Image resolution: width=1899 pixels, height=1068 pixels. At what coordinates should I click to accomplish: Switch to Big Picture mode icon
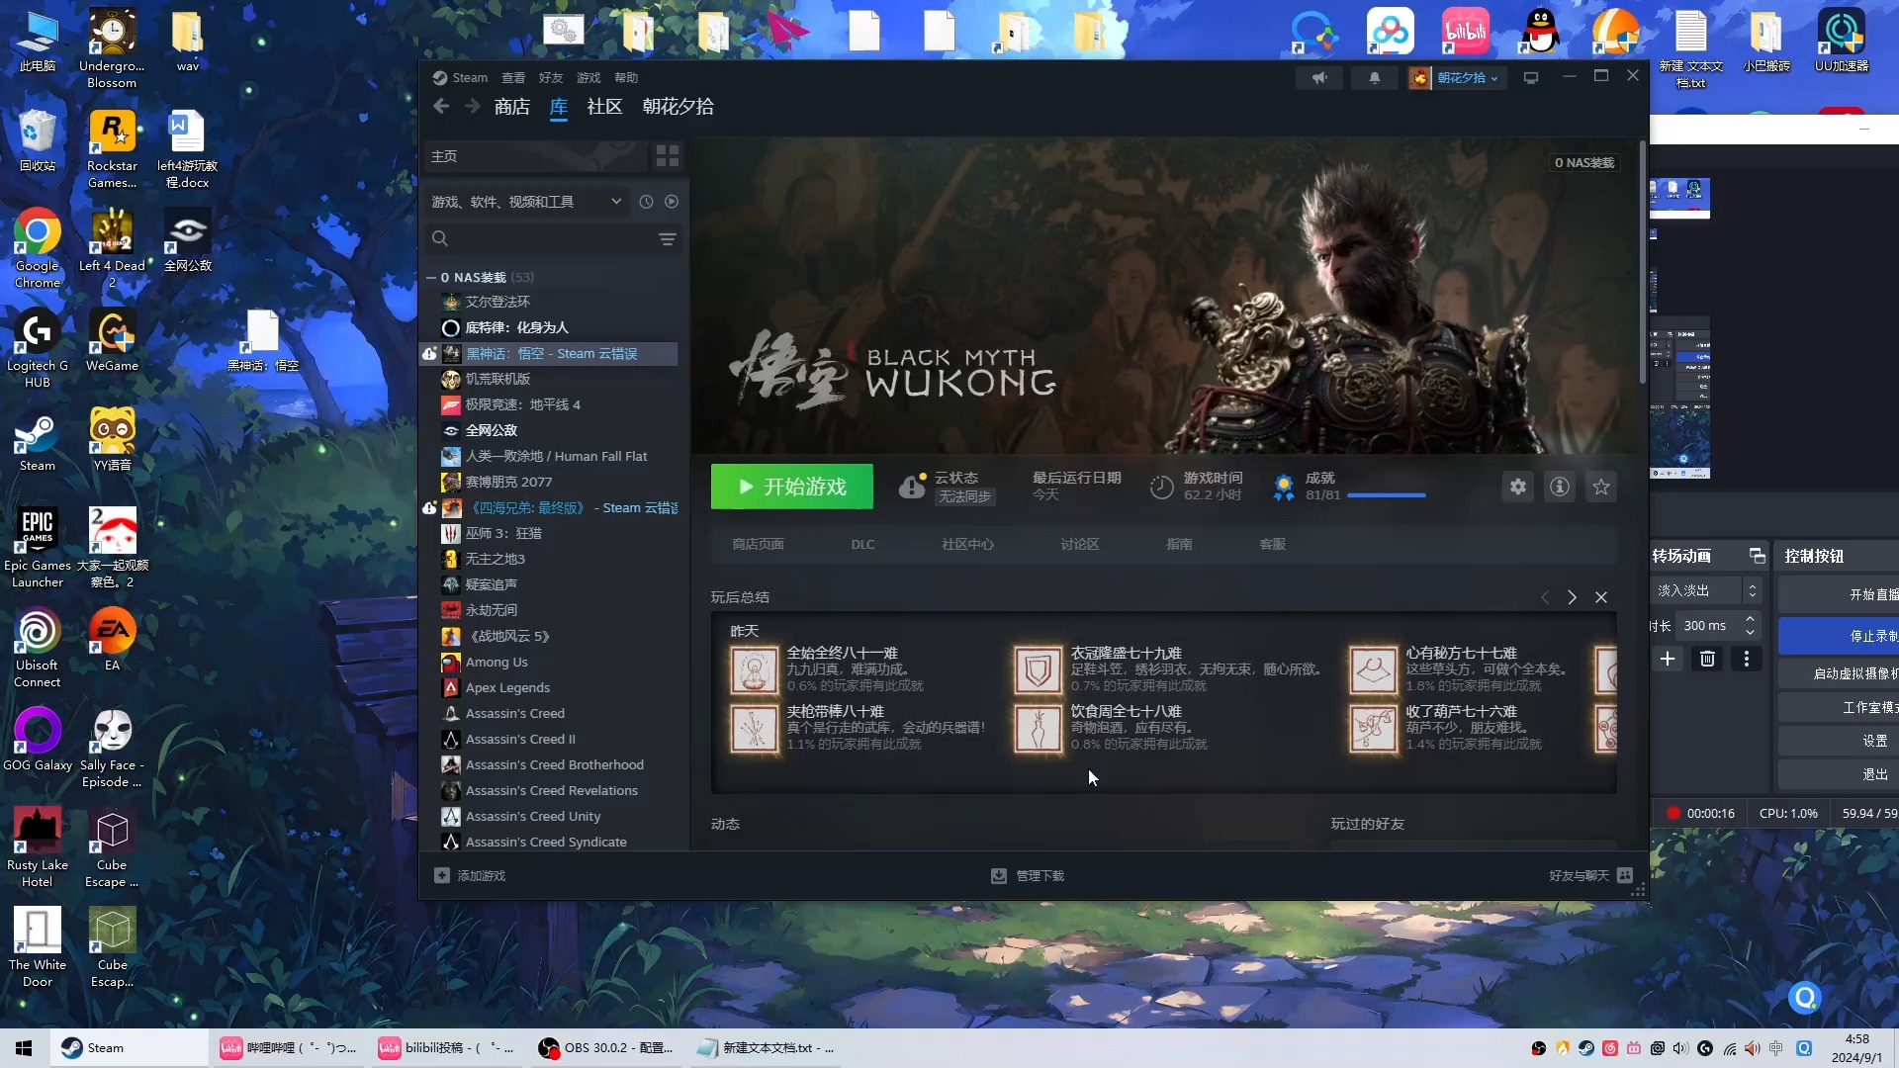tap(1531, 78)
